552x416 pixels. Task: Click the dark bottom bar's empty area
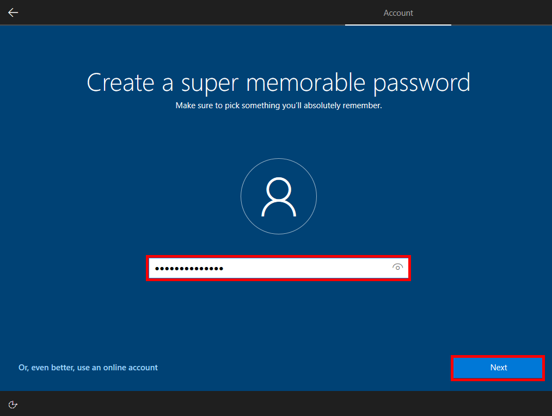[x=272, y=404]
